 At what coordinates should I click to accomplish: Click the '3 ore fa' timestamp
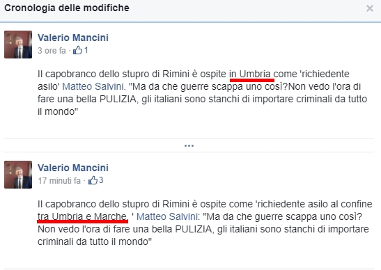(x=52, y=51)
